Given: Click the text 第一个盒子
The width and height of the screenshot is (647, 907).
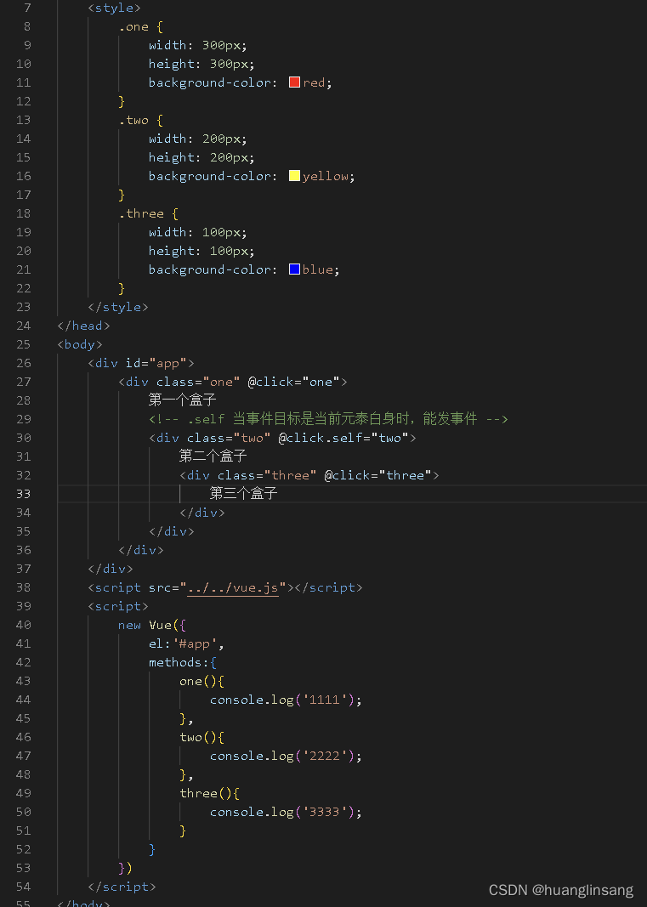Looking at the screenshot, I should tap(182, 400).
